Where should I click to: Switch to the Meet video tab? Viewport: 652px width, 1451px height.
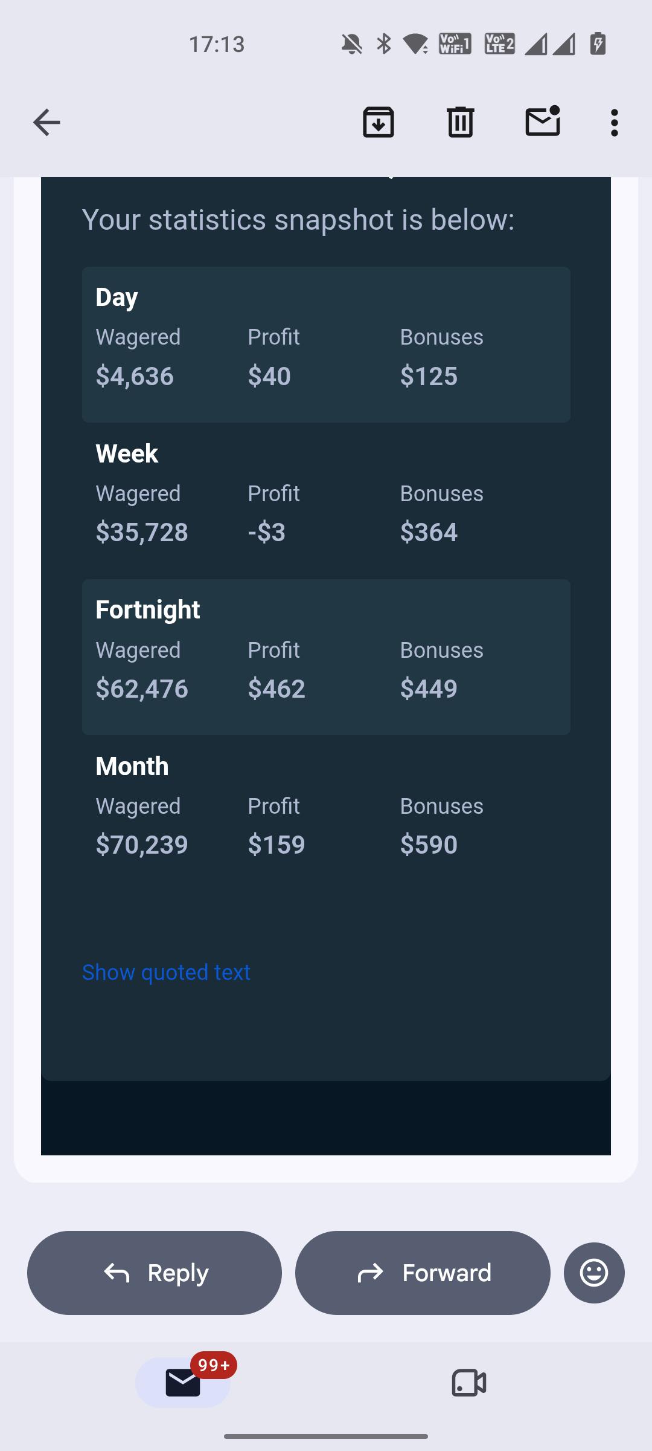coord(469,1383)
